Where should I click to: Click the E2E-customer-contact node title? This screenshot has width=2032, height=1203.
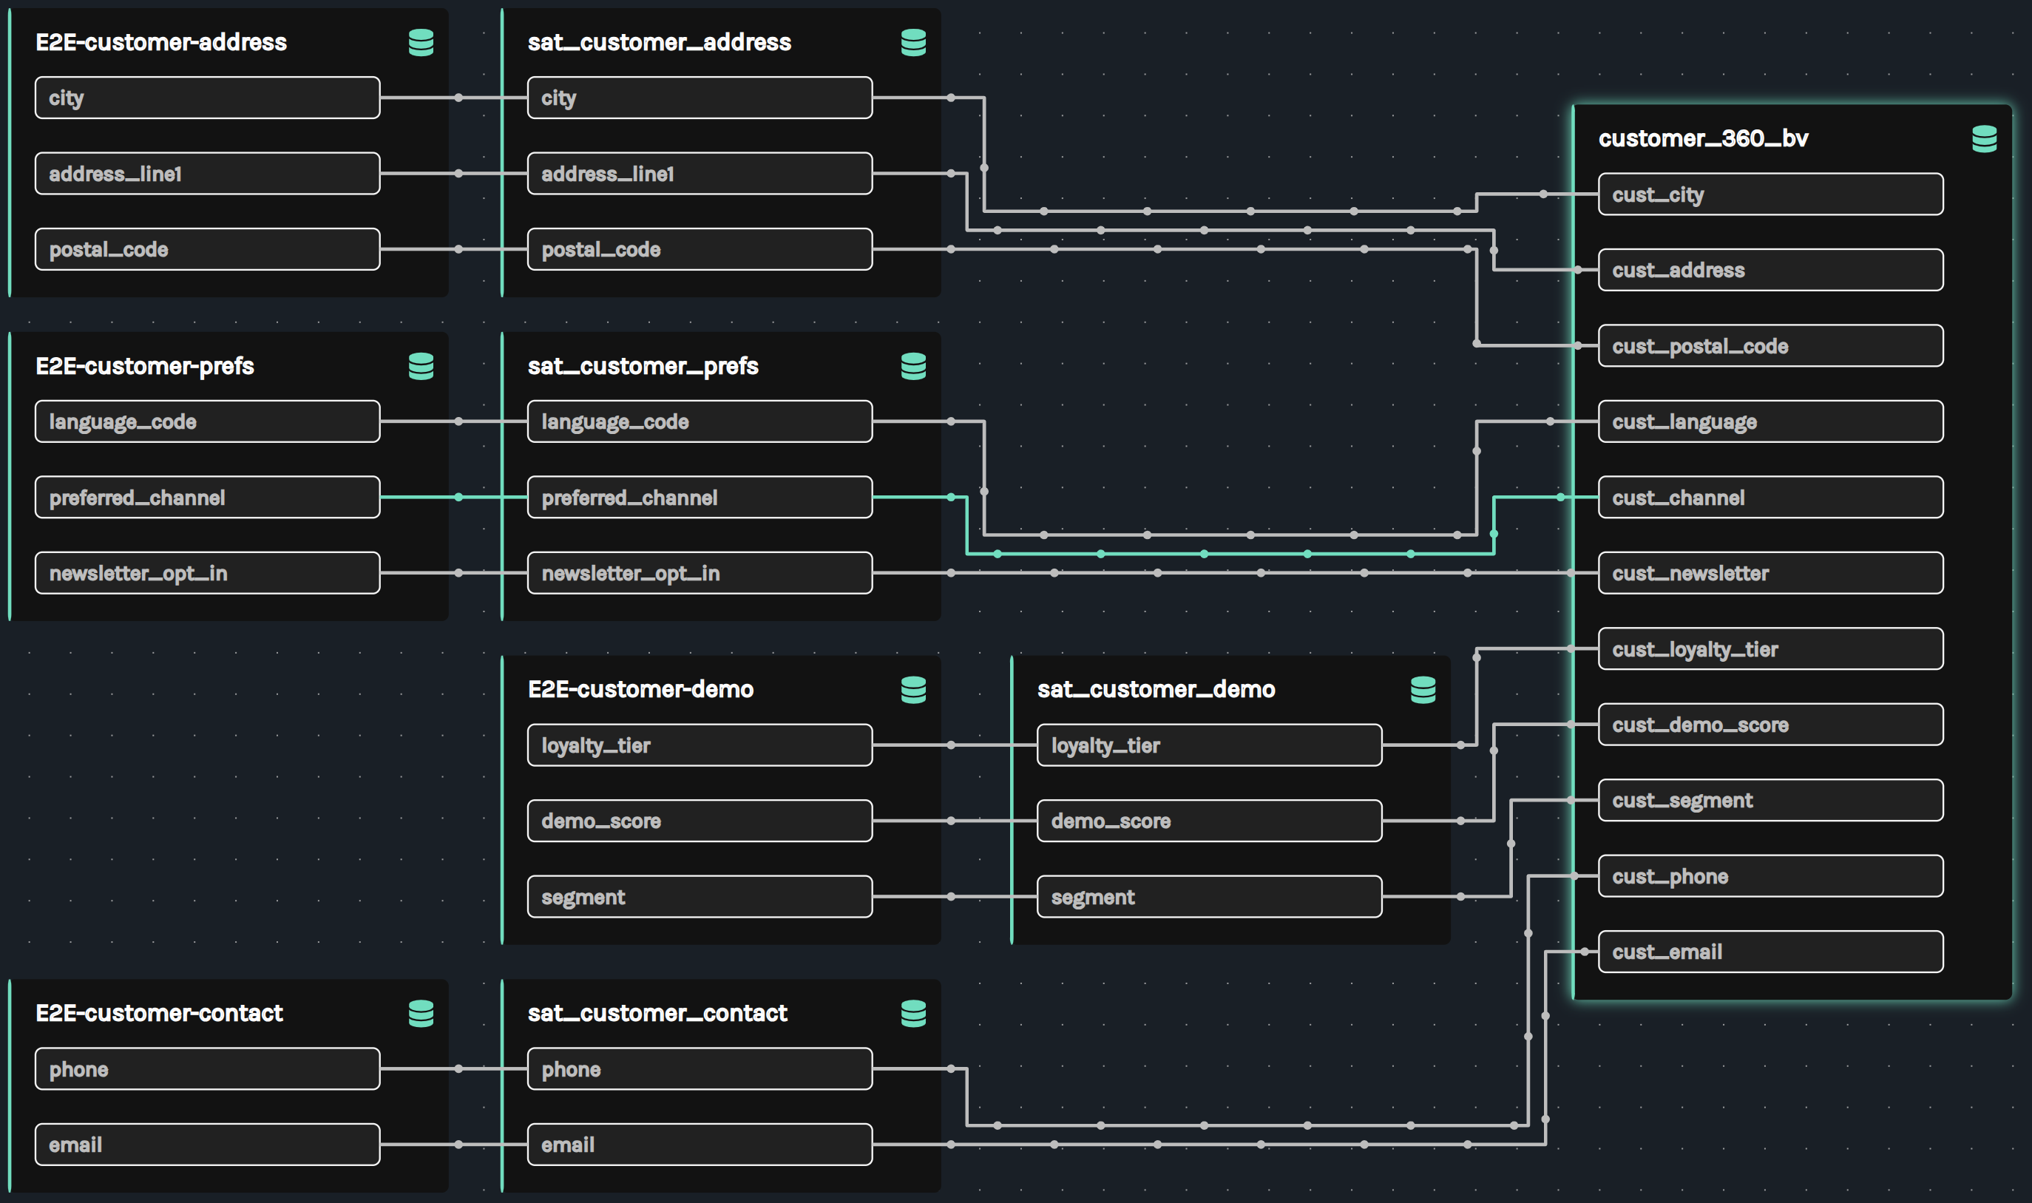click(x=159, y=1013)
